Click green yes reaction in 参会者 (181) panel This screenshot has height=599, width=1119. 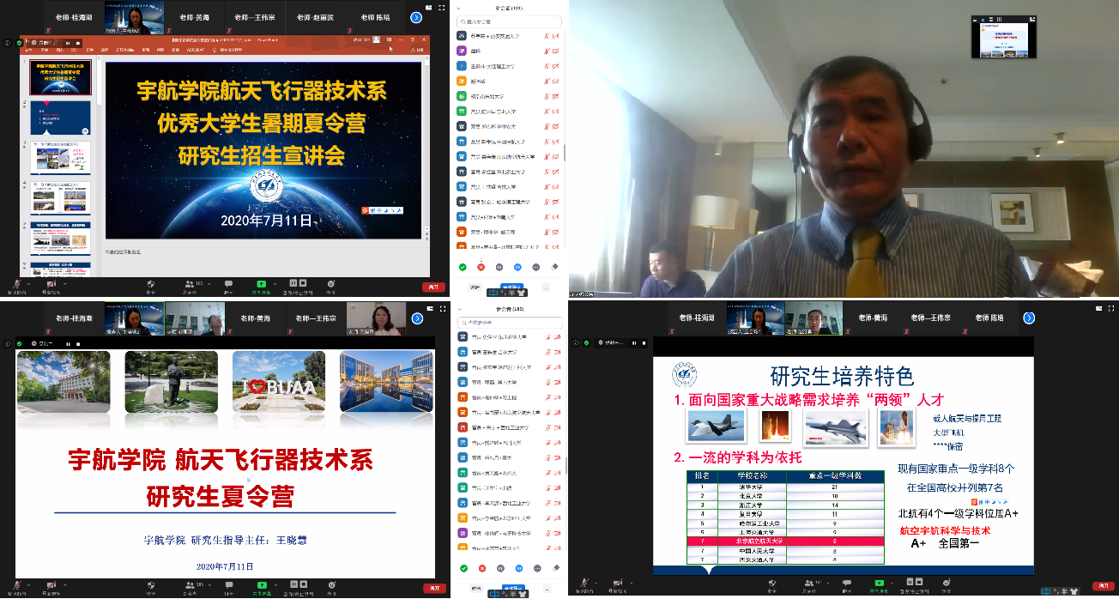(x=463, y=267)
